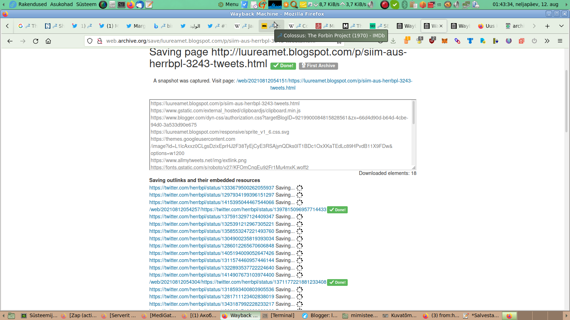570x320 pixels.
Task: Open archived status 1397815096957714433 link
Action: (x=238, y=209)
